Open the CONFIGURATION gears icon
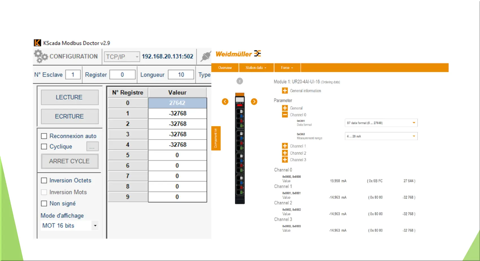Viewport: 480px width, 261px height. coord(41,56)
